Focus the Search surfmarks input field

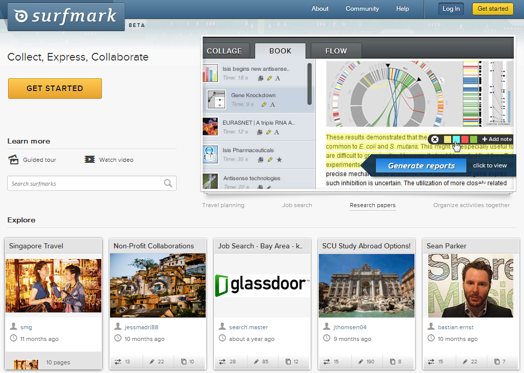click(x=92, y=183)
